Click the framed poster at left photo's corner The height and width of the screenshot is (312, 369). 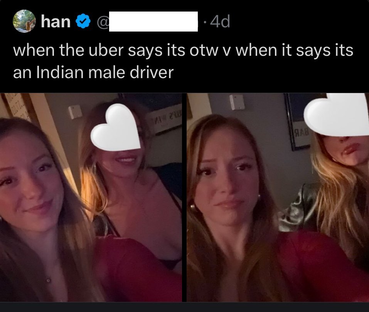[15, 106]
